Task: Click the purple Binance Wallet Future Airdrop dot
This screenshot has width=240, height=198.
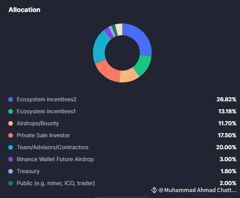Action: coord(11,159)
